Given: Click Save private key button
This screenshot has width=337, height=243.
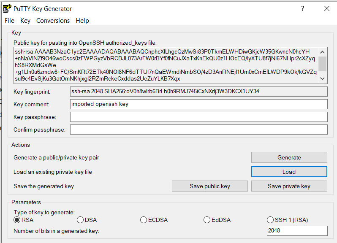Looking at the screenshot, I should click(289, 186).
